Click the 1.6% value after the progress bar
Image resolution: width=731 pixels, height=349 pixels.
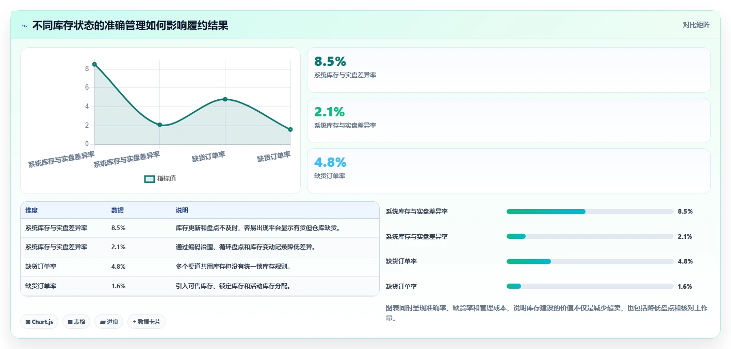(685, 287)
